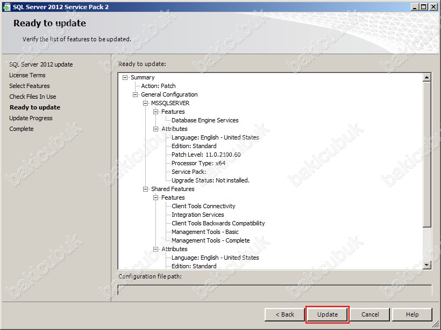Click the tree scrollbar up arrow

tap(426, 77)
